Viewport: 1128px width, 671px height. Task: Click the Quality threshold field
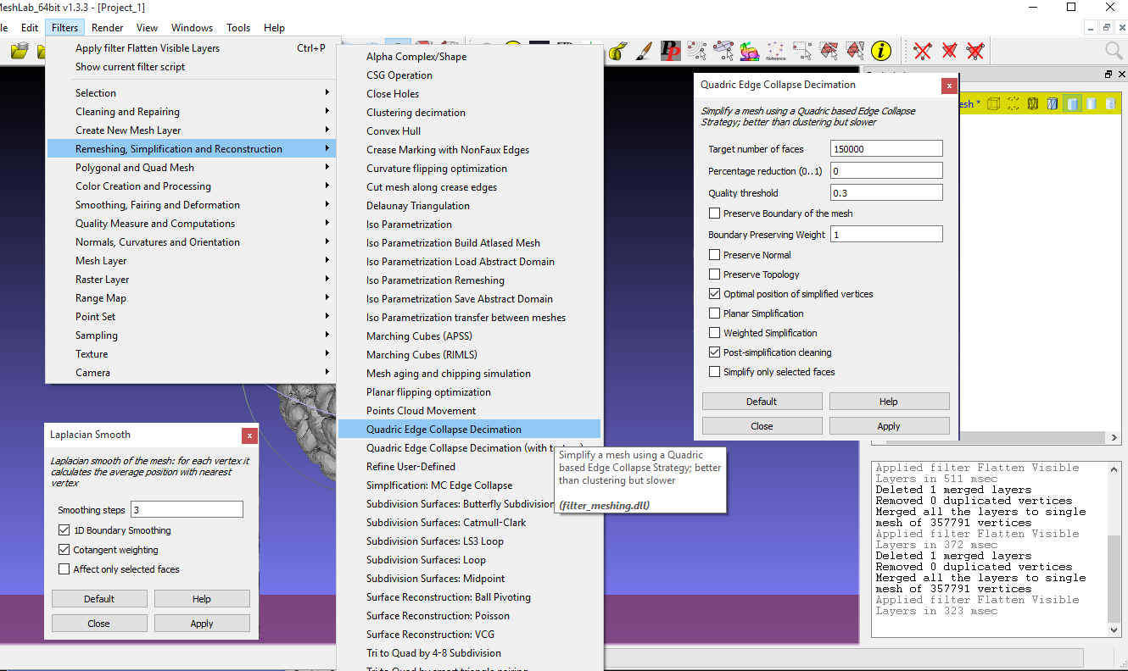pyautogui.click(x=886, y=193)
